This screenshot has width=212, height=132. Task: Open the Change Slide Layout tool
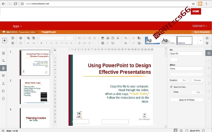pyautogui.click(x=13, y=38)
